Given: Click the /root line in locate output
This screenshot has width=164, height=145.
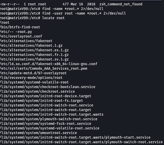Looking at the screenshot, I should (5, 22).
